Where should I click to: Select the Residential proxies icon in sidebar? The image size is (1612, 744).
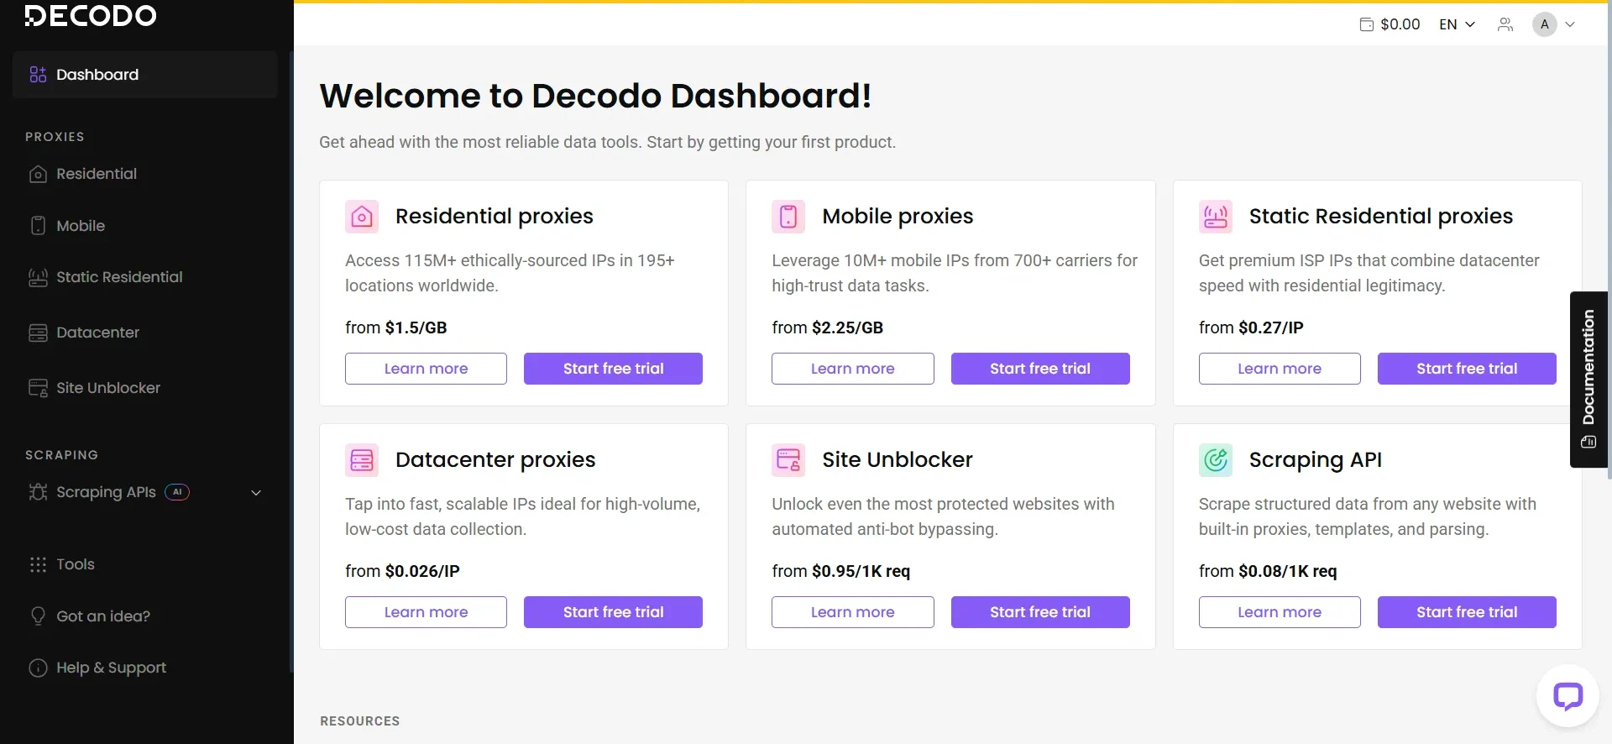point(39,174)
